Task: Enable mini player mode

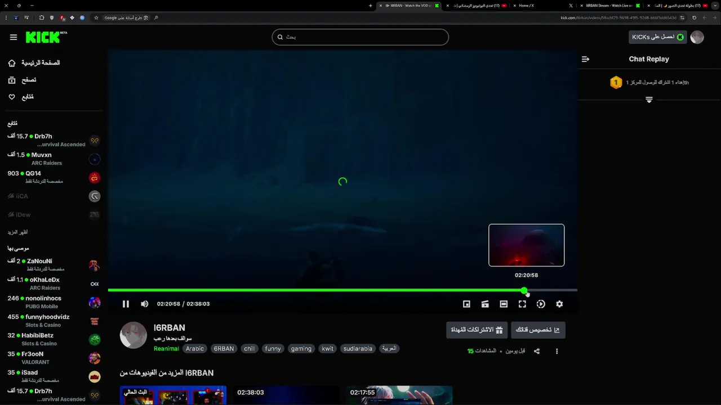Action: tap(466, 304)
